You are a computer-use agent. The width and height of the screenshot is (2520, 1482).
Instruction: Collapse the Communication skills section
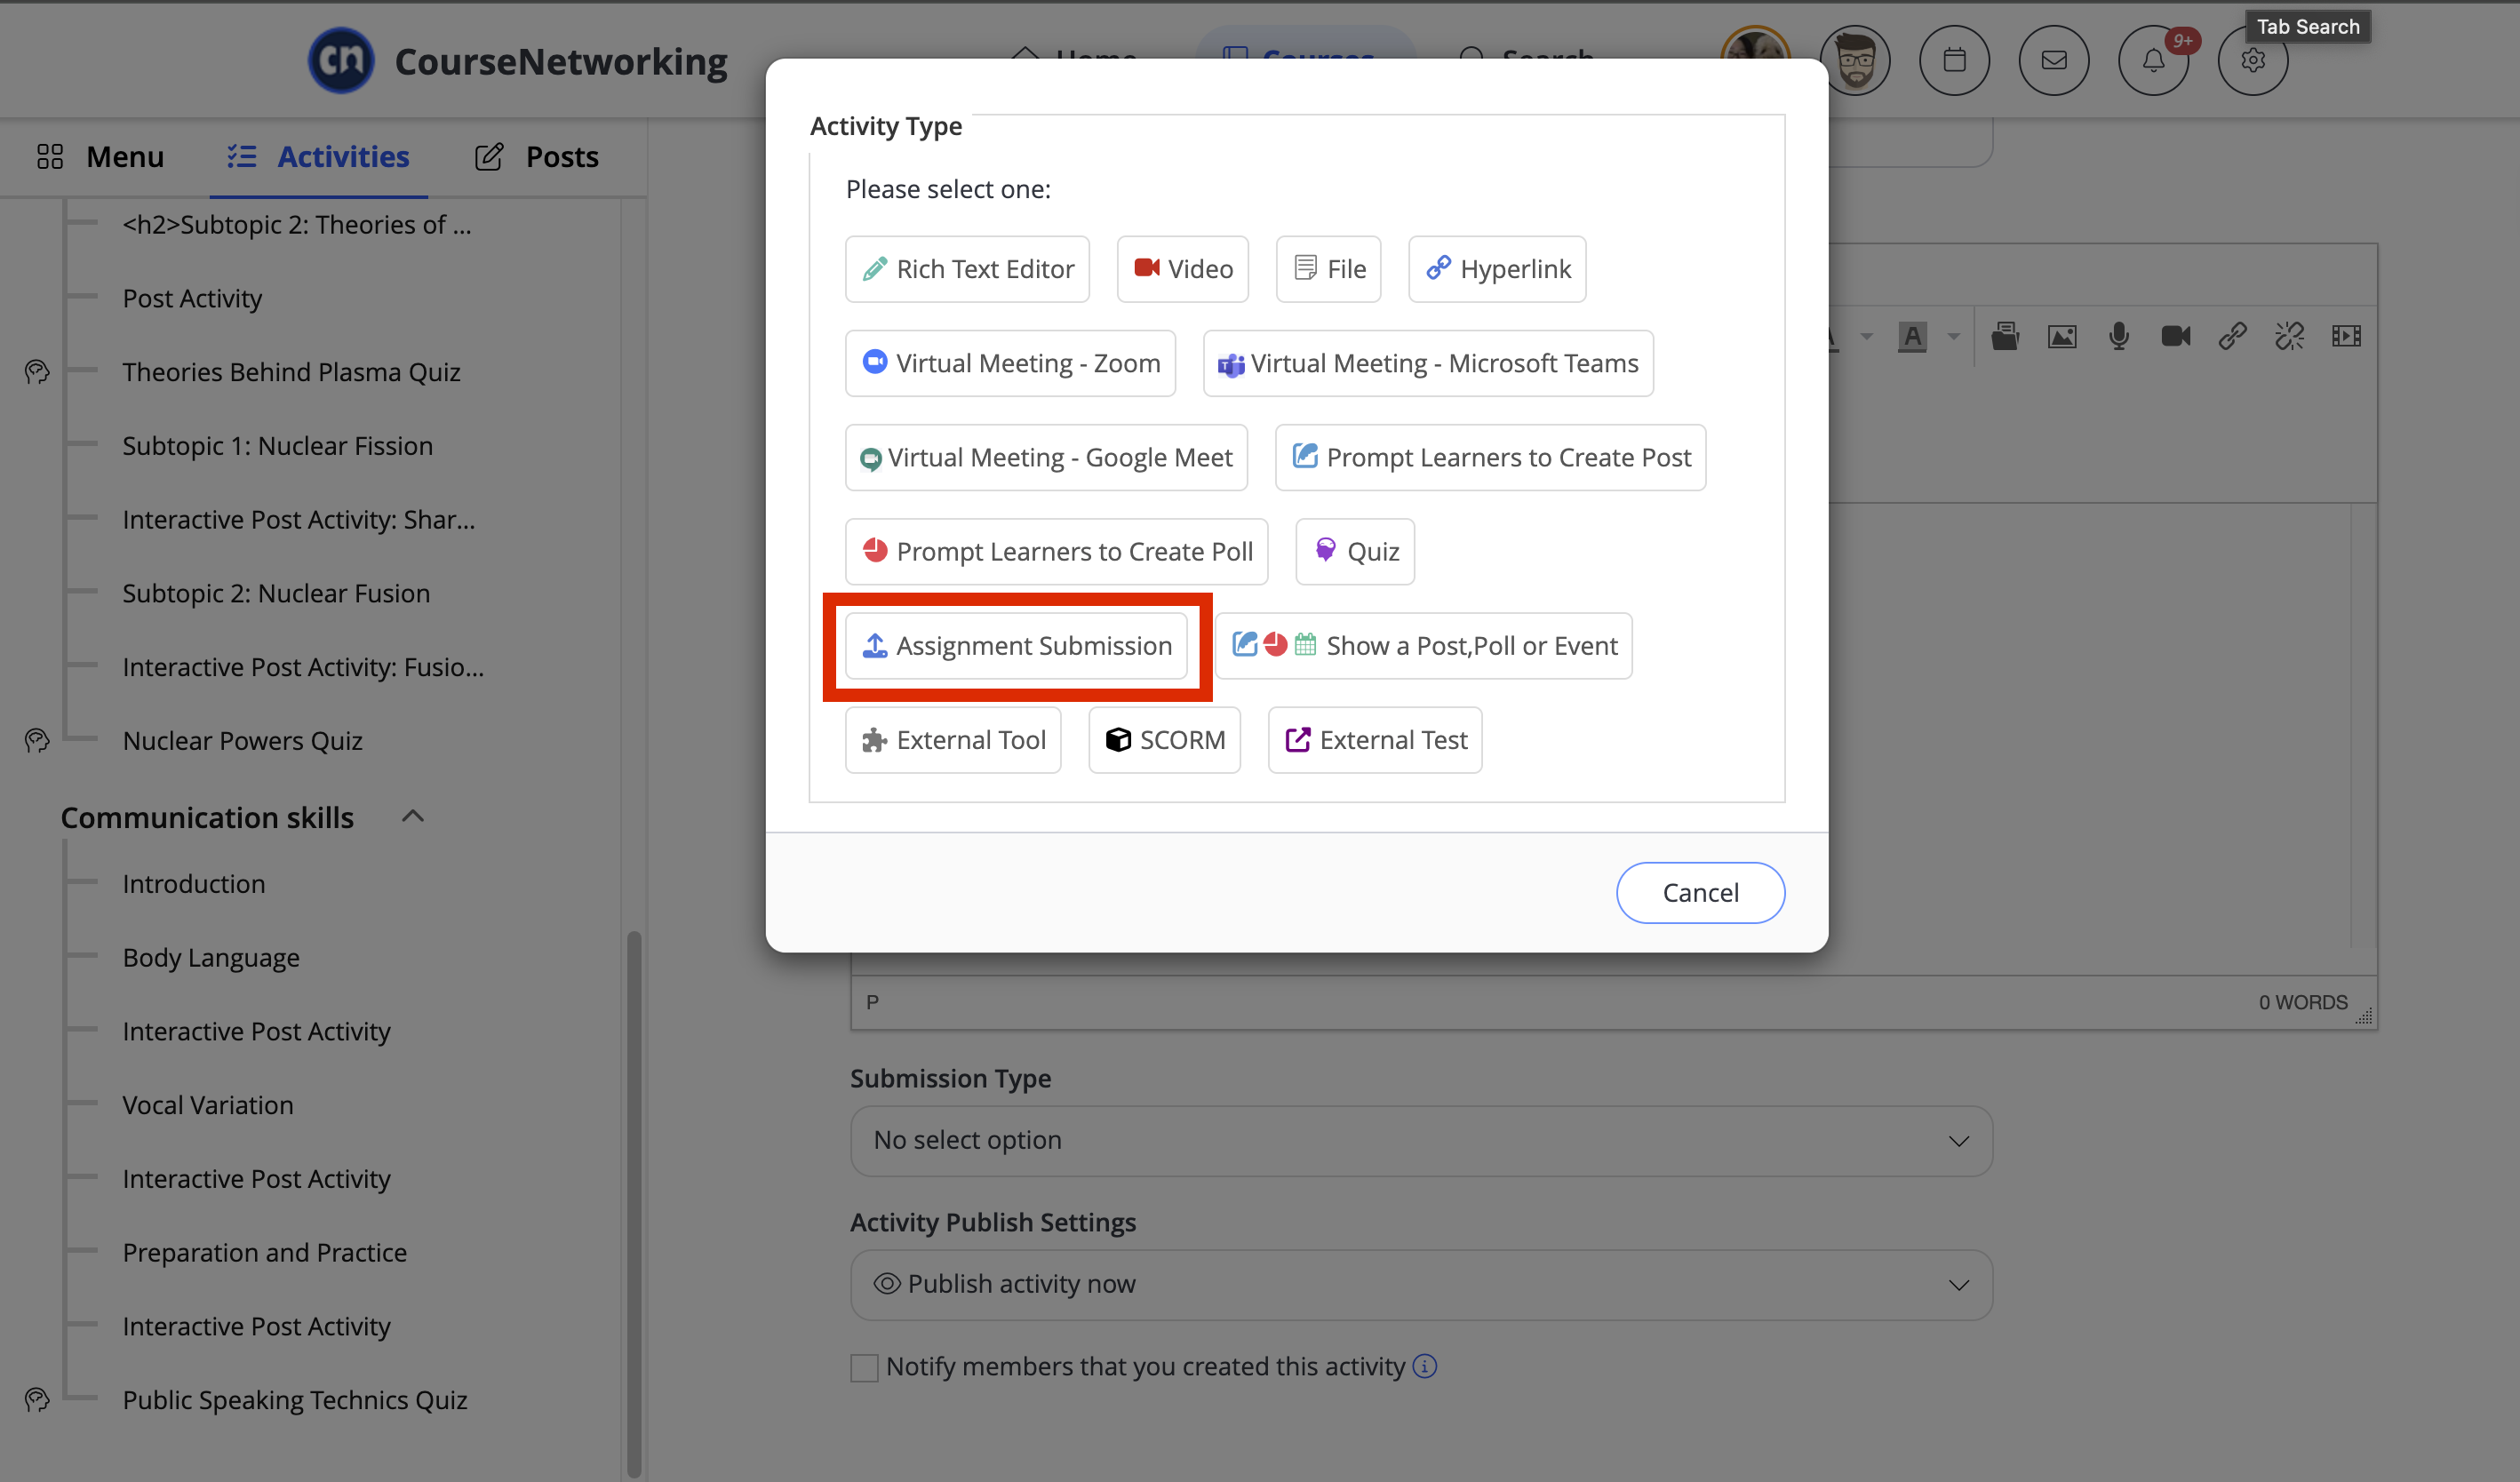[413, 816]
